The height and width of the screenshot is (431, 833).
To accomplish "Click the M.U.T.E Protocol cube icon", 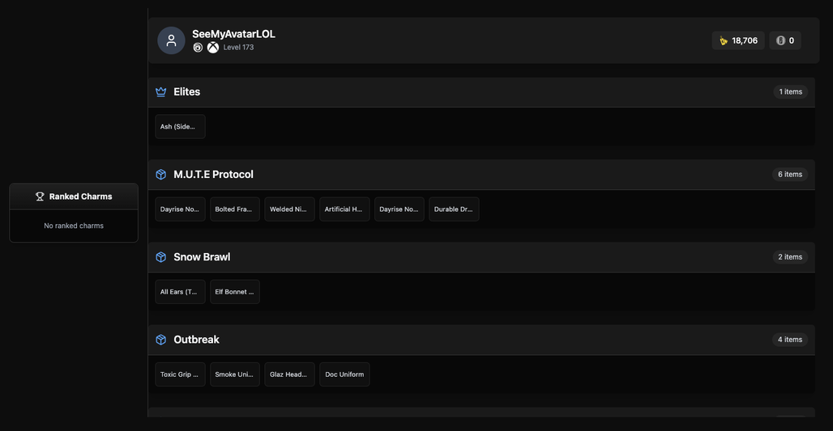I will click(x=161, y=175).
